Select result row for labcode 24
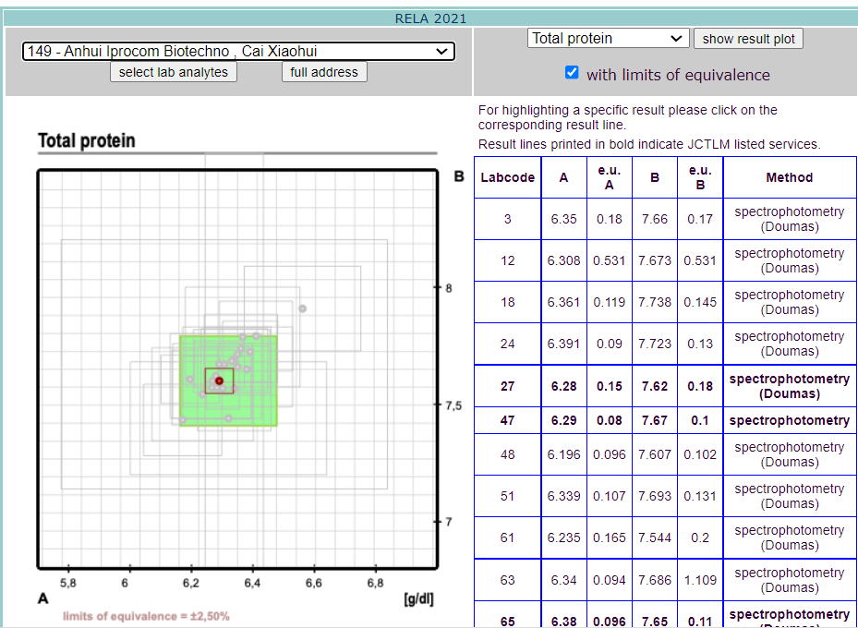 point(665,344)
